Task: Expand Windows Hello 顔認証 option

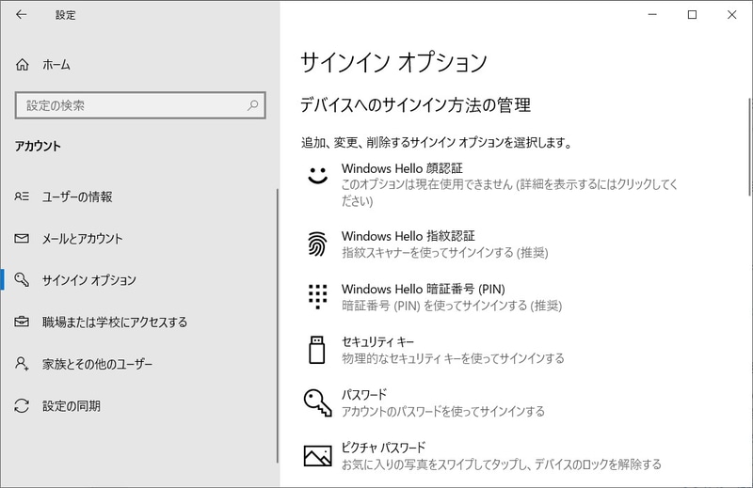Action: click(x=492, y=184)
